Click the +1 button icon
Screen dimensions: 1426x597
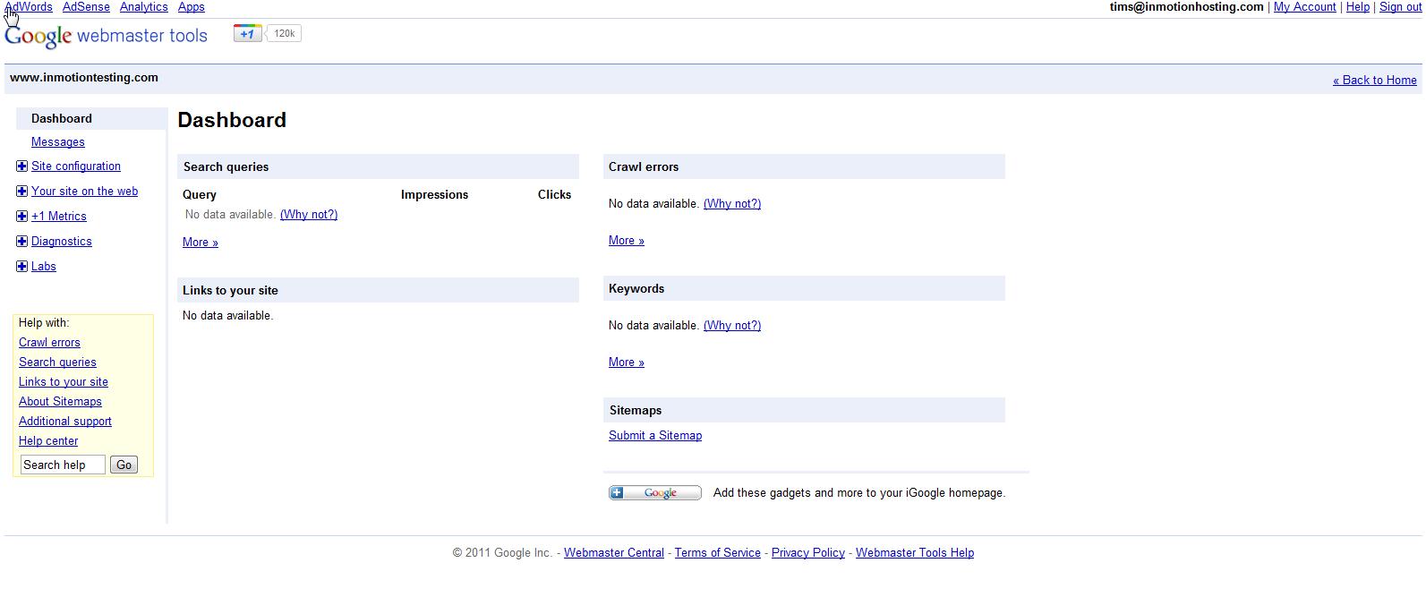pos(247,34)
